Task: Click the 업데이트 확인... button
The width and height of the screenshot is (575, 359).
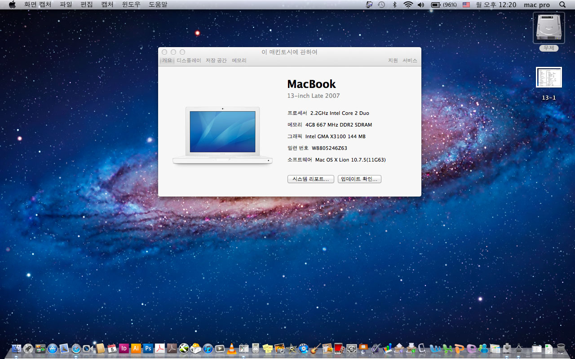Action: (359, 179)
